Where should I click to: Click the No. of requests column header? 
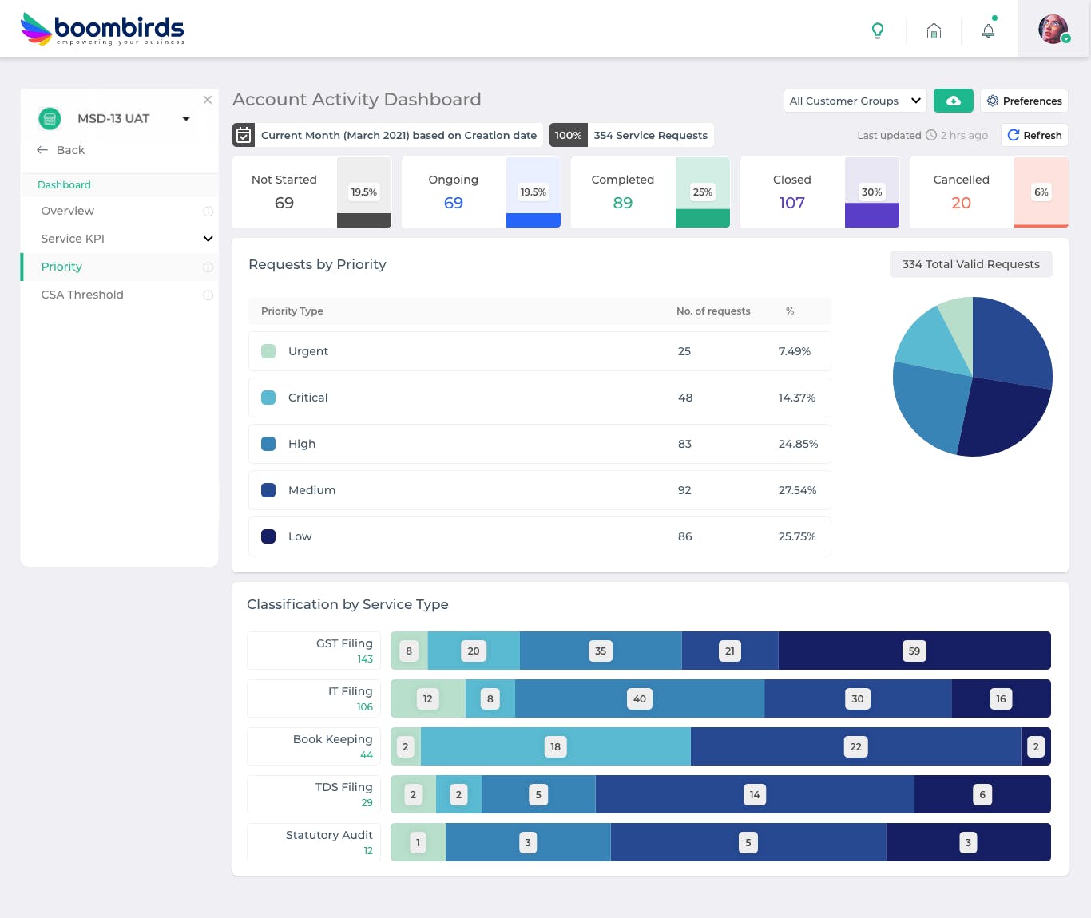point(713,311)
